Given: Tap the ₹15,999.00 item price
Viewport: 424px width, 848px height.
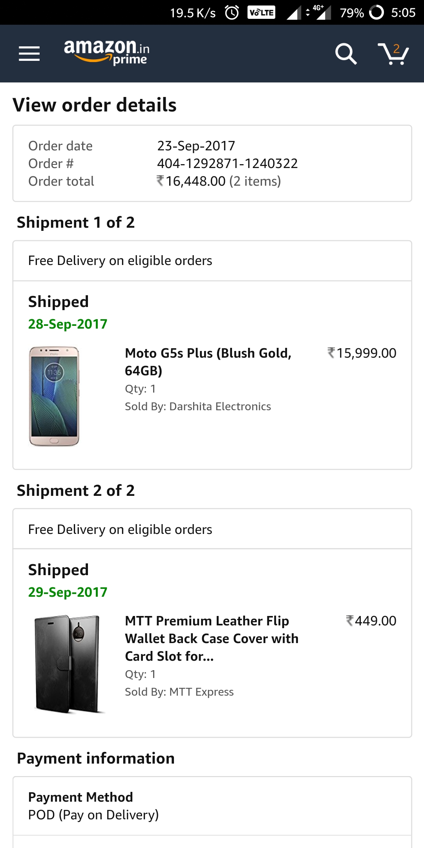Looking at the screenshot, I should [x=362, y=353].
